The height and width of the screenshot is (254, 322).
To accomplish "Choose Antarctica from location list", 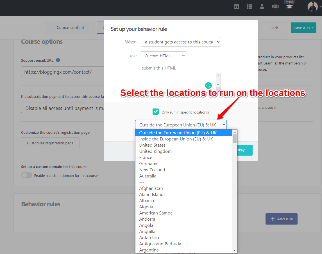I will coord(184,238).
